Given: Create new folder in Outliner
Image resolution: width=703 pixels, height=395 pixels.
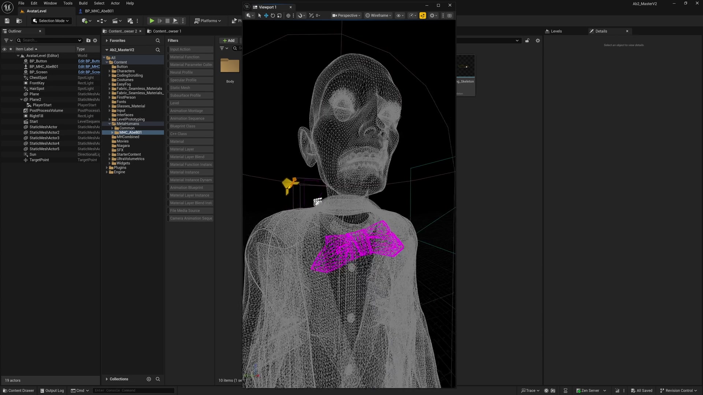Looking at the screenshot, I should click(88, 40).
